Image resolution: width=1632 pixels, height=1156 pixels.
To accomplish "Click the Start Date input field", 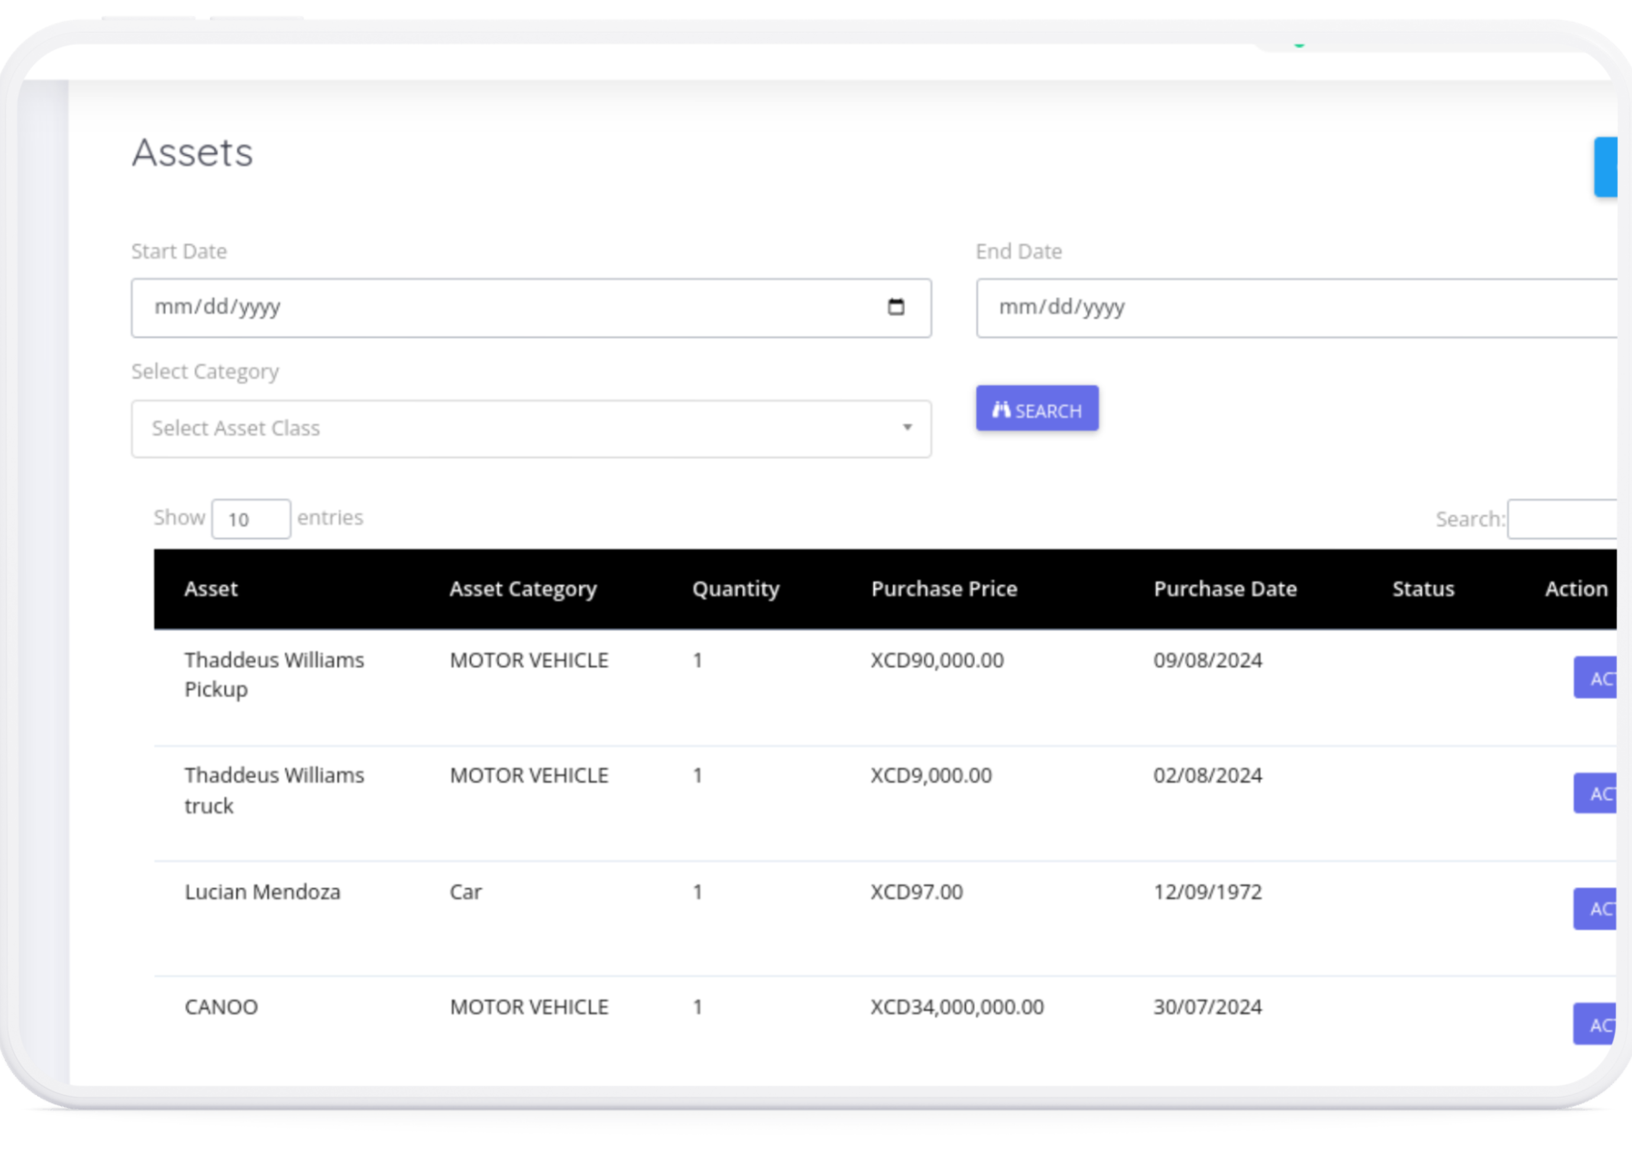I will click(x=498, y=307).
